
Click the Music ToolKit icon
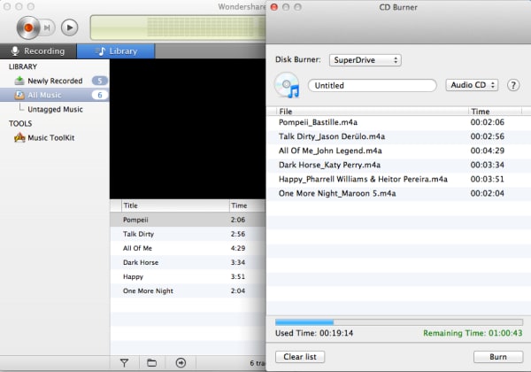[x=19, y=137]
